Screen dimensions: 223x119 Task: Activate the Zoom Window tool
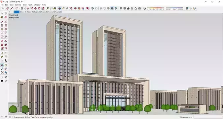click(x=6, y=69)
